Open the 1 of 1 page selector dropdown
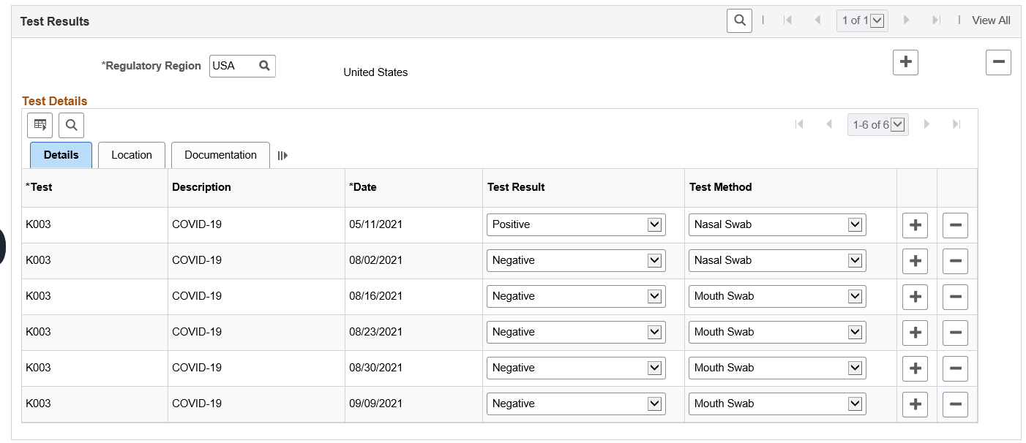This screenshot has width=1026, height=443. click(x=861, y=20)
